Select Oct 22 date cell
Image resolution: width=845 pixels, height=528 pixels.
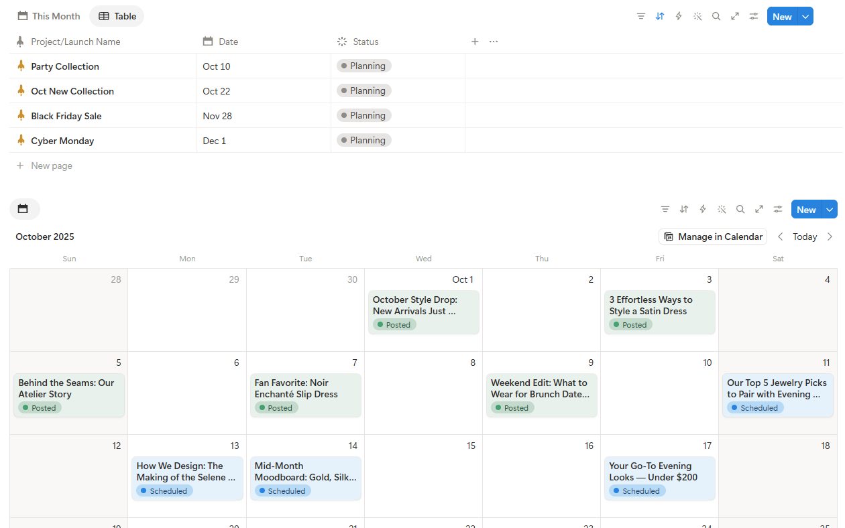tap(264, 90)
